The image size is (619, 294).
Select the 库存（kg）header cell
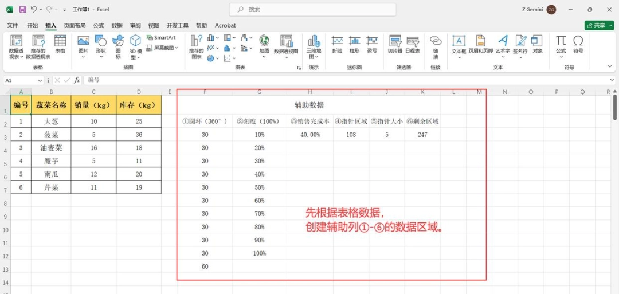pos(139,105)
